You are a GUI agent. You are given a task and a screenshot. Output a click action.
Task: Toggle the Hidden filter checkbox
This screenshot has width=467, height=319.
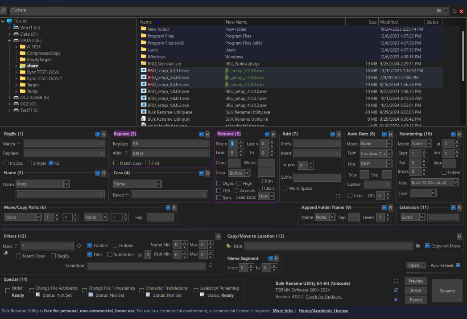[115, 245]
